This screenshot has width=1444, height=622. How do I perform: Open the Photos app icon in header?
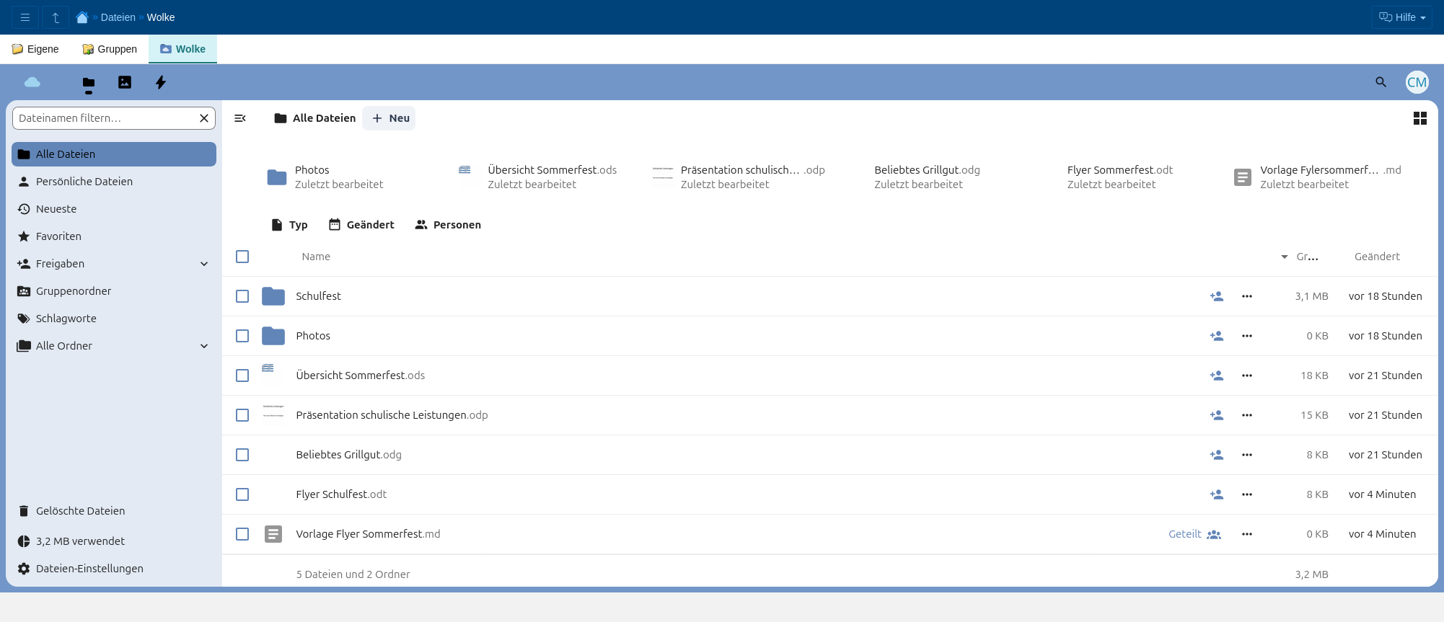tap(125, 82)
